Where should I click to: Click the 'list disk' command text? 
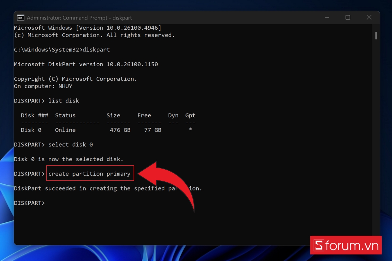[x=64, y=100]
